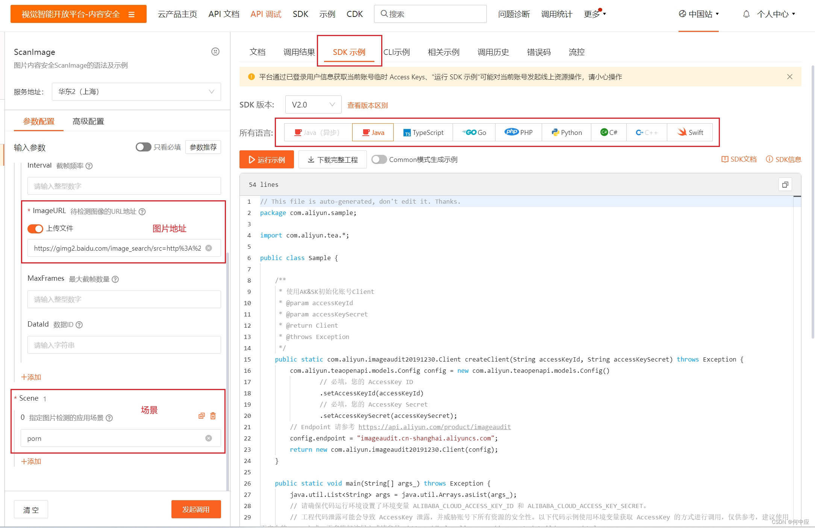Choose C# as the SDK language

(609, 132)
